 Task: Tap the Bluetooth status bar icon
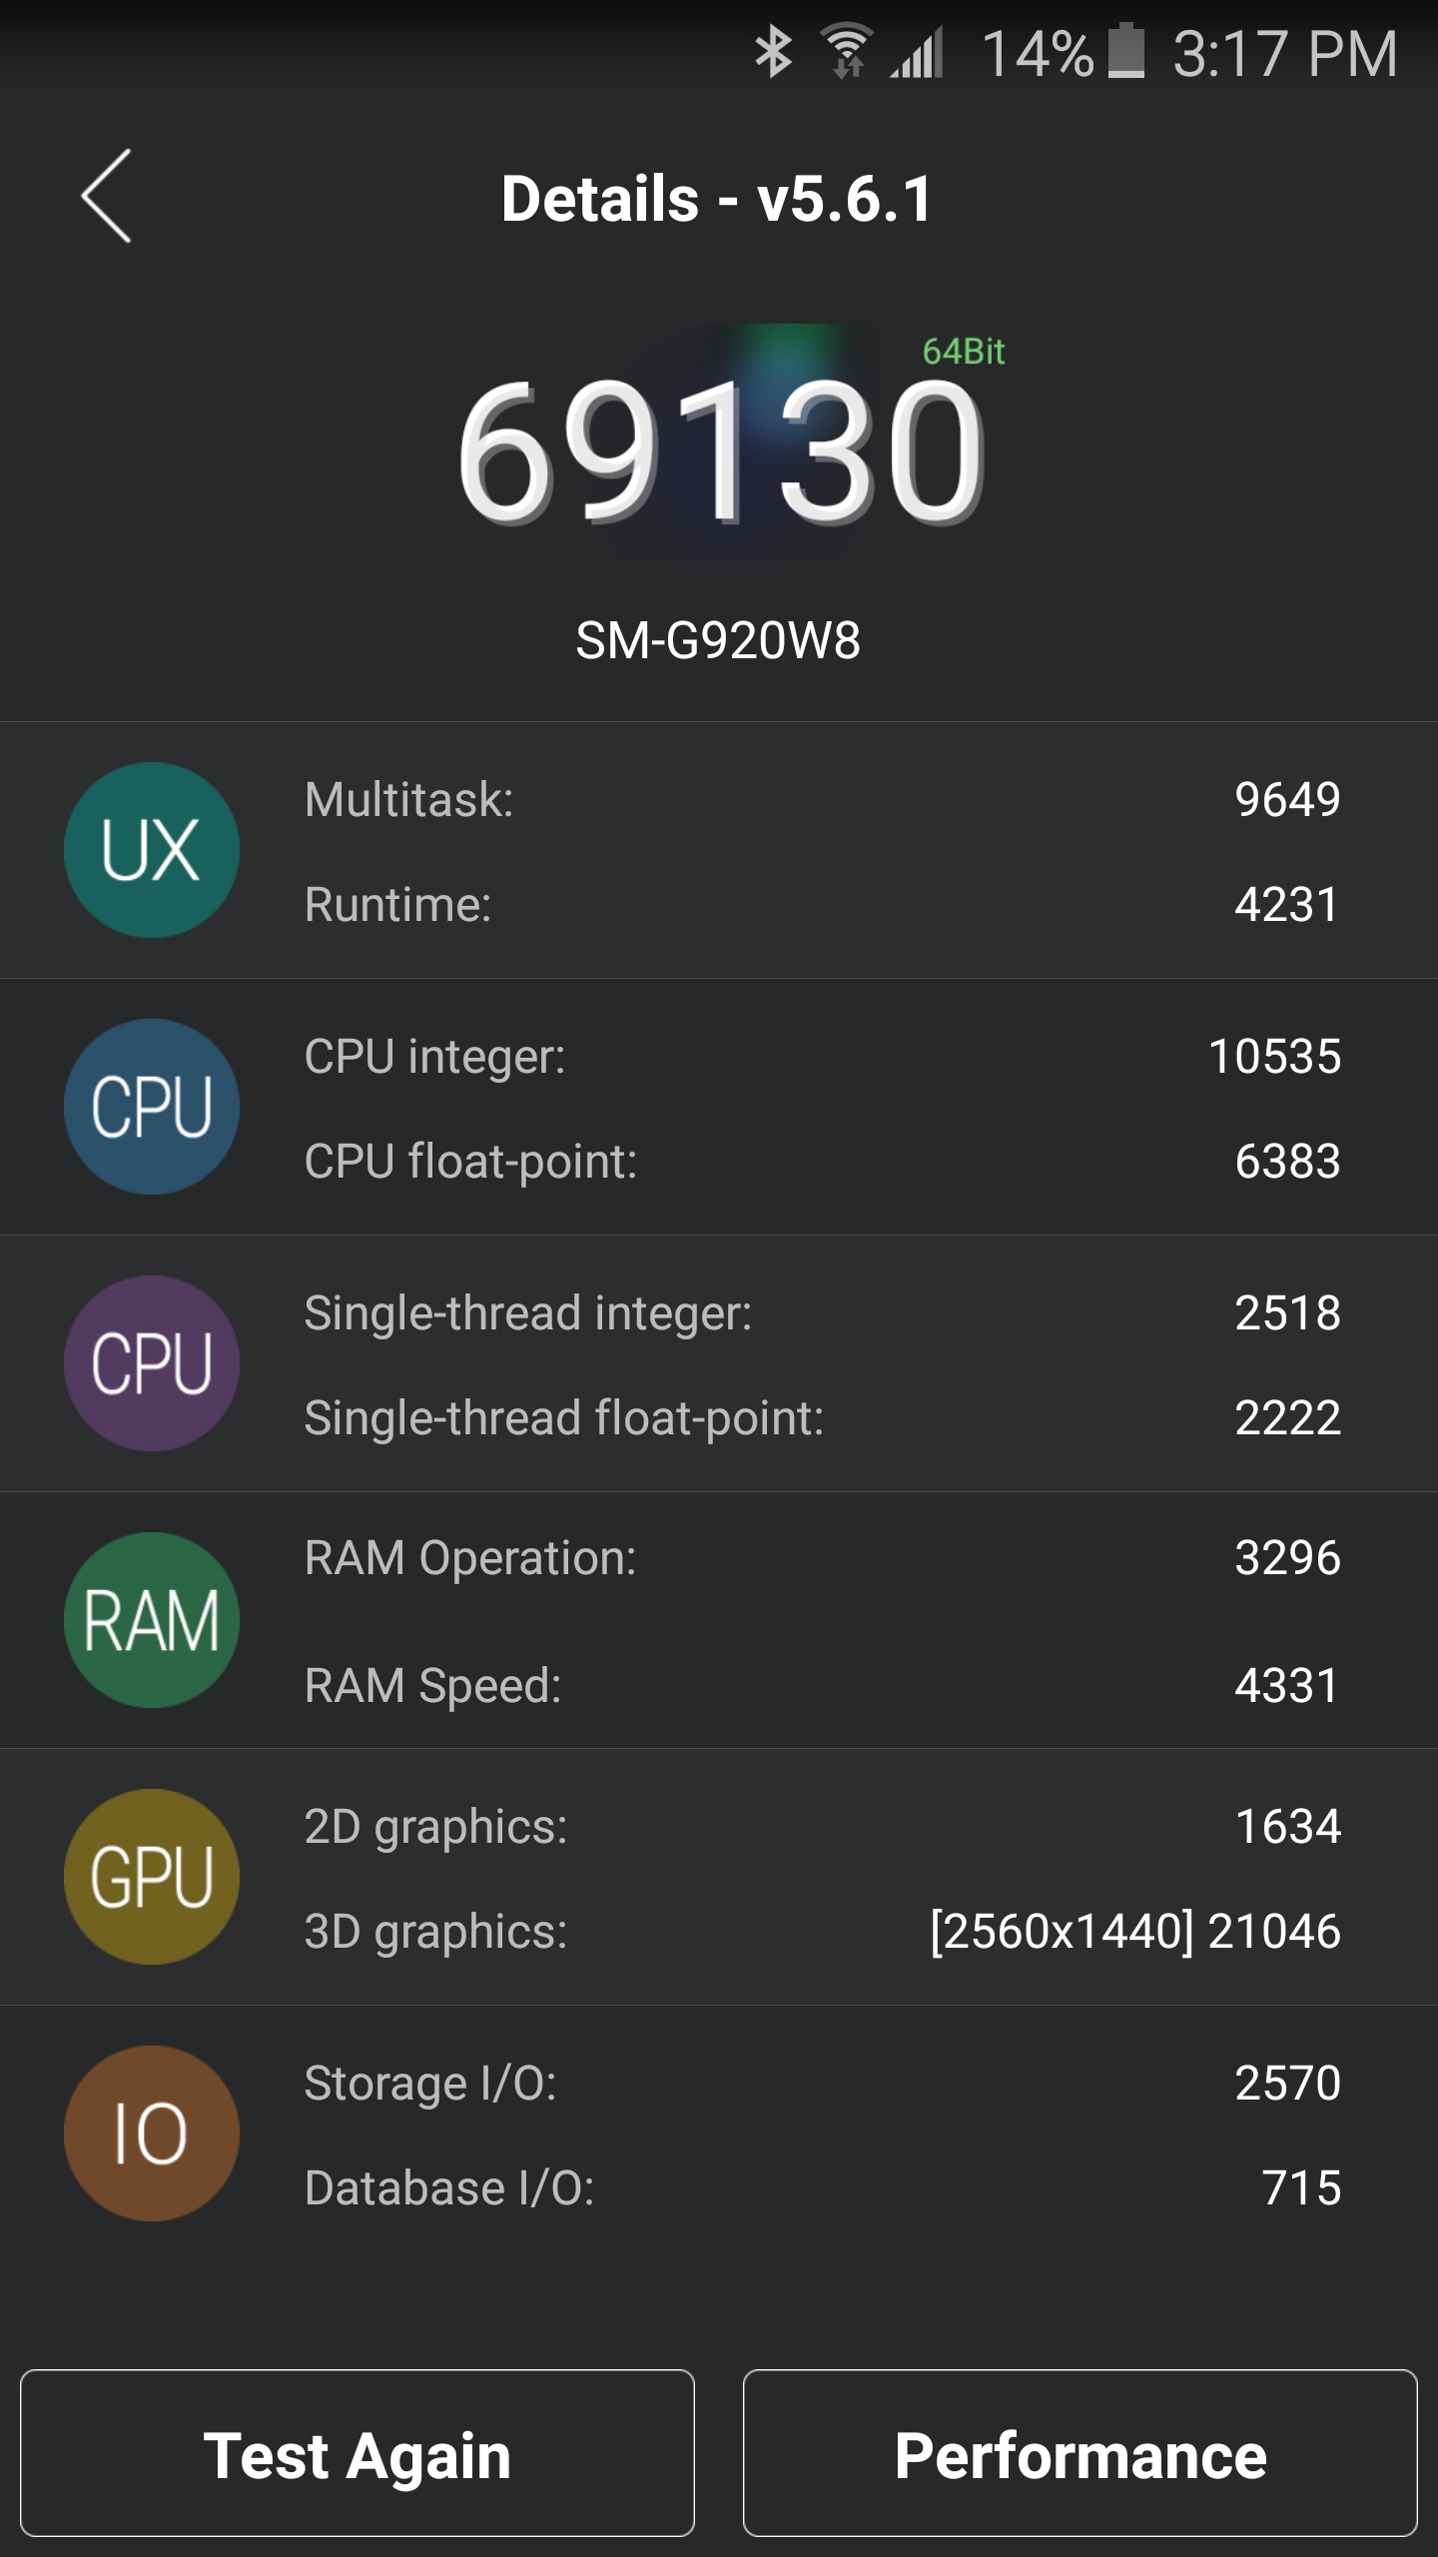[773, 52]
